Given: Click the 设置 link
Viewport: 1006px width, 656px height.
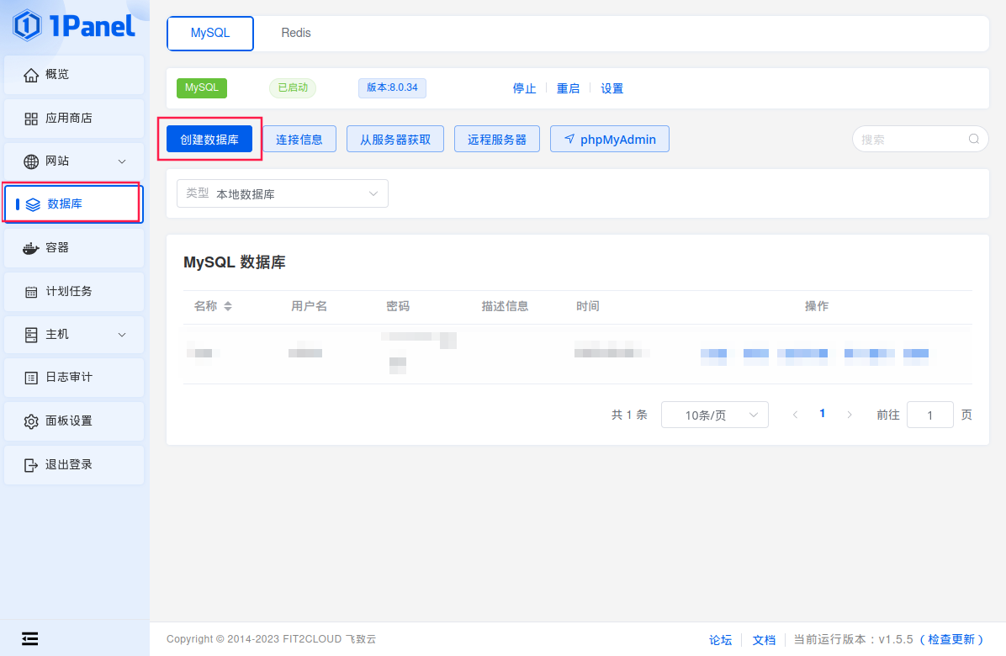Looking at the screenshot, I should click(612, 88).
